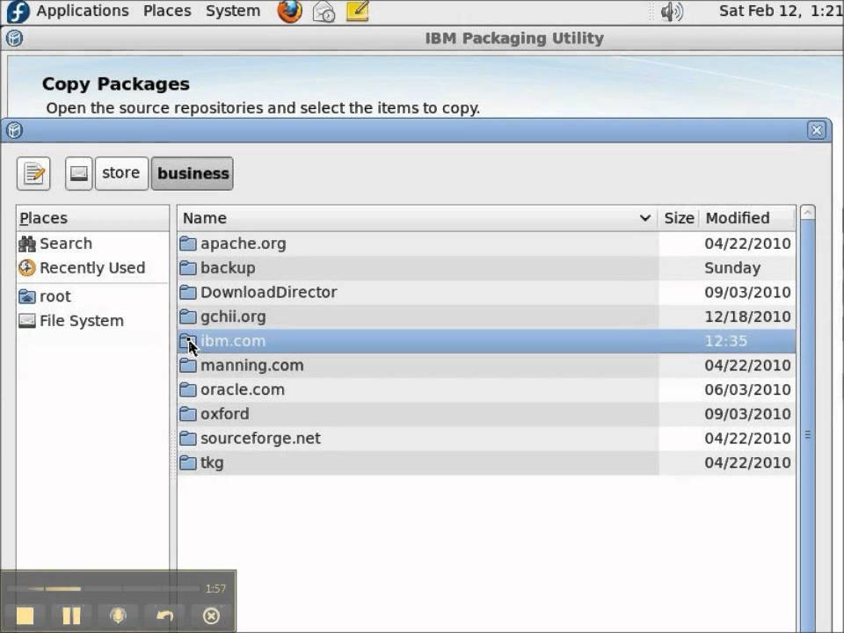844x633 pixels.
Task: Toggle recorder microphone button
Action: tap(118, 615)
